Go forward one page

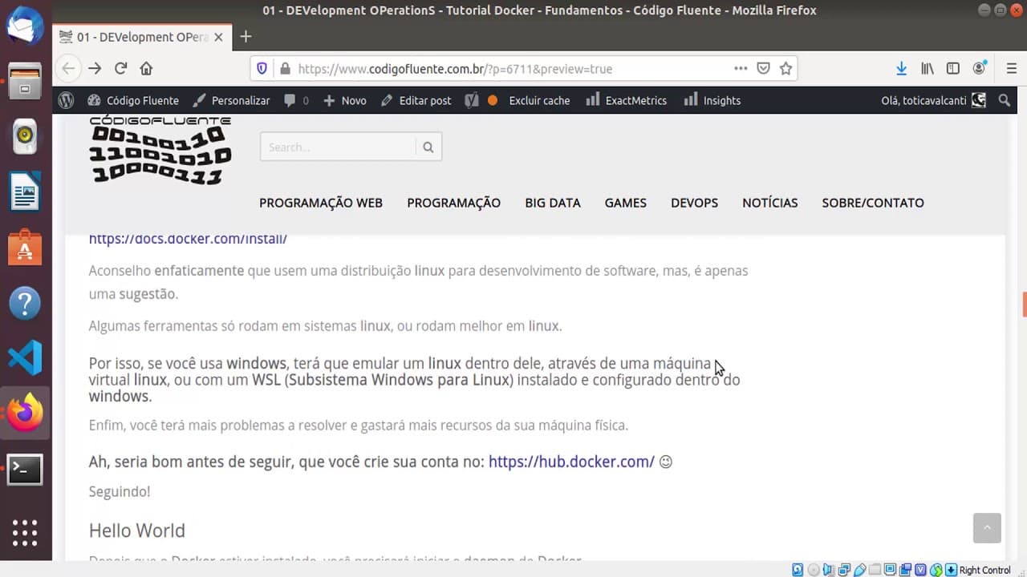click(95, 69)
